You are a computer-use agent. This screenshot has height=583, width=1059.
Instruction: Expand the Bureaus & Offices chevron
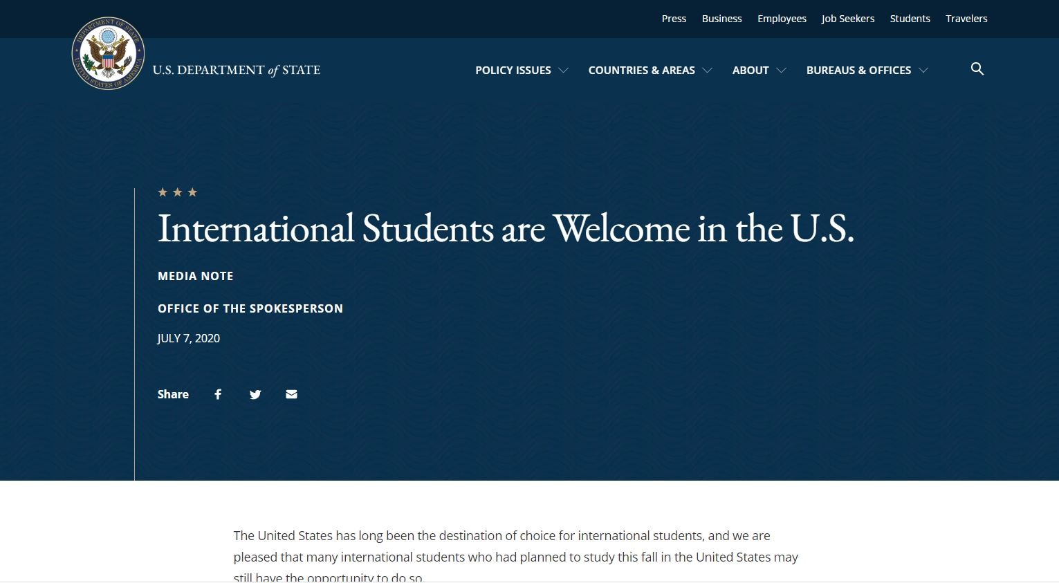[x=923, y=71]
